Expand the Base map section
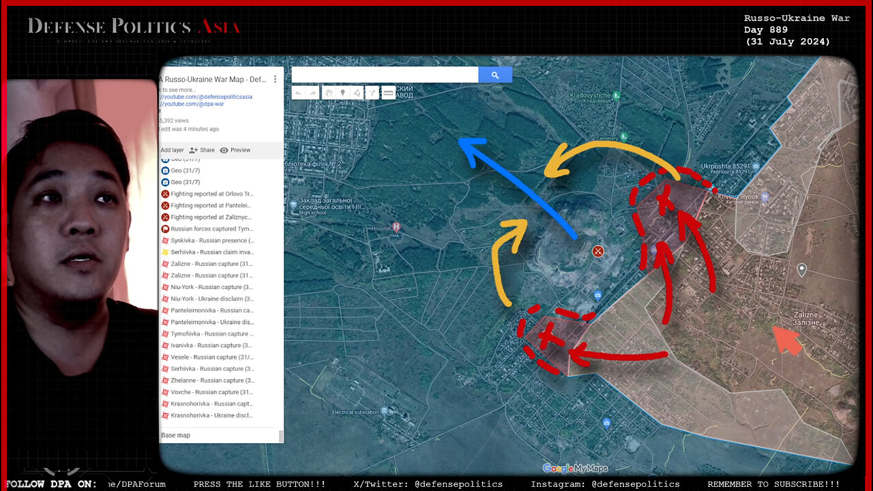The width and height of the screenshot is (873, 491). pyautogui.click(x=176, y=435)
